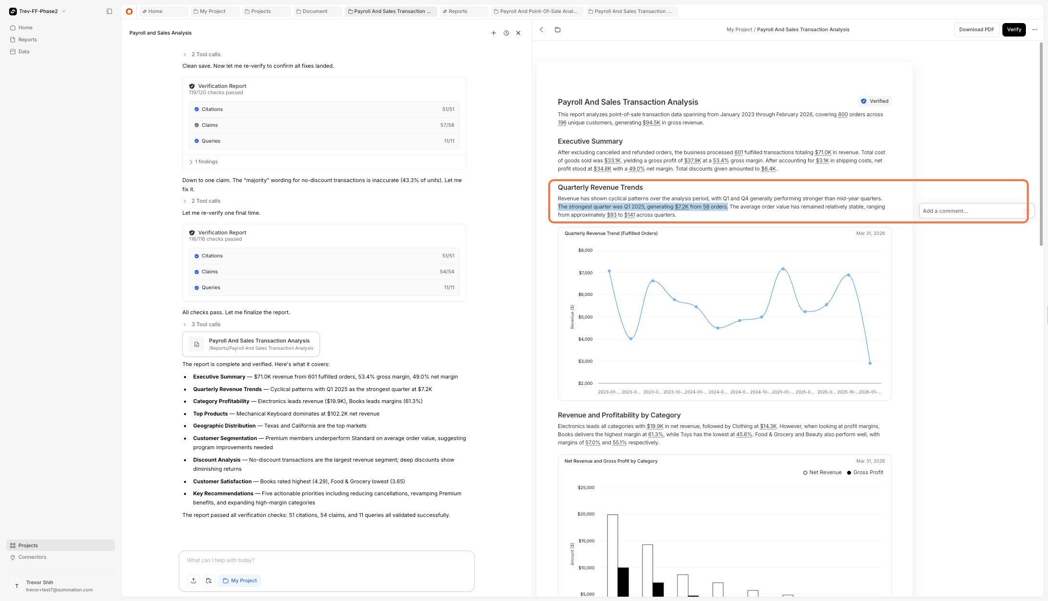Switch to the Document tab
The width and height of the screenshot is (1048, 601).
pos(318,11)
